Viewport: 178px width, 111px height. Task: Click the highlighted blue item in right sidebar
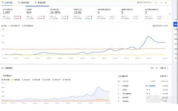175,24
